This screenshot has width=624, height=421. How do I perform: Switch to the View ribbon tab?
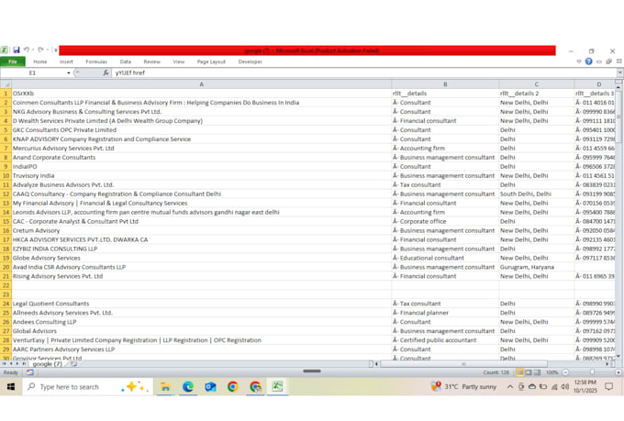tap(179, 61)
